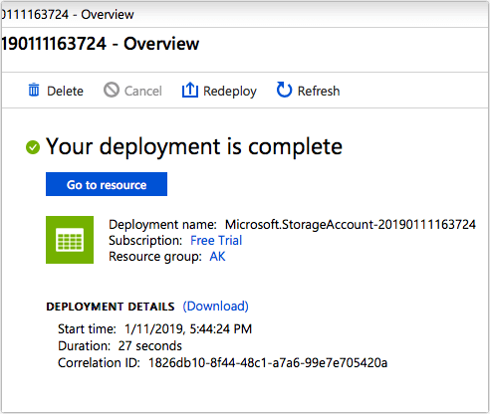Select the Correlation ID value text
Screen dimensions: 490x414
coord(268,363)
